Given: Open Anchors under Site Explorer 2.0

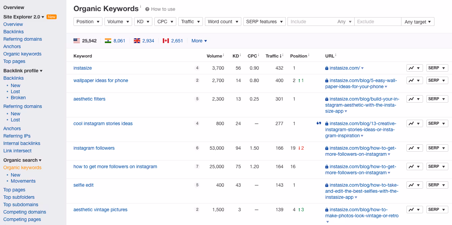Looking at the screenshot, I should [12, 46].
